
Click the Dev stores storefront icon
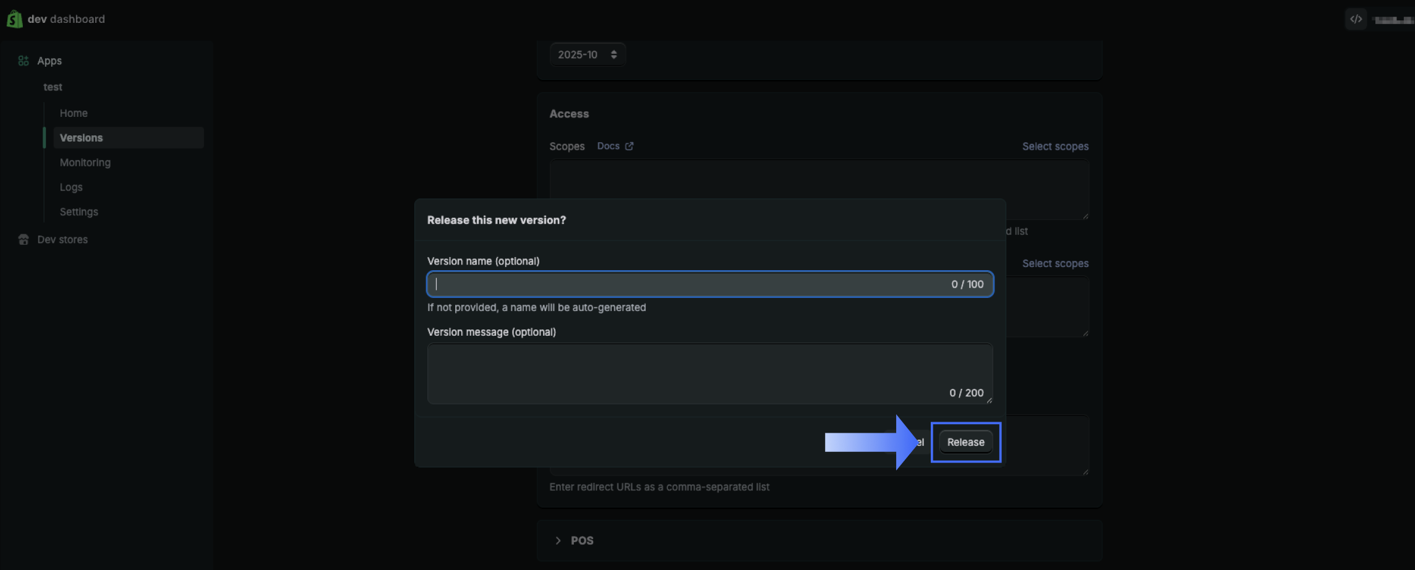click(x=24, y=239)
